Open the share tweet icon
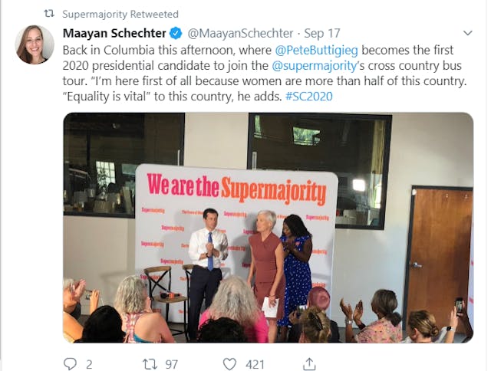The image size is (491, 371). coord(309,363)
